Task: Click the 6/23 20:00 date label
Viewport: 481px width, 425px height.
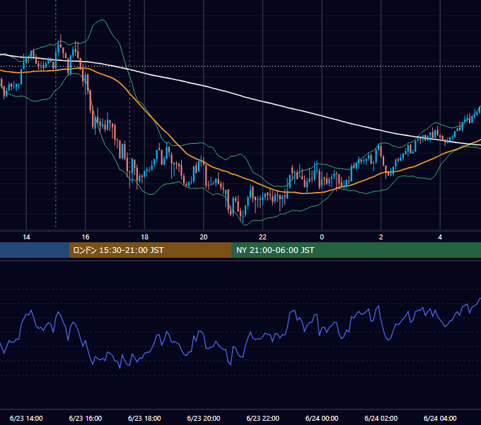Action: (204, 418)
